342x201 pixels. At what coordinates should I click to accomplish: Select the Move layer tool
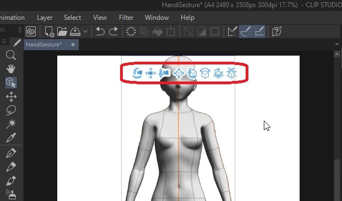[x=11, y=96]
